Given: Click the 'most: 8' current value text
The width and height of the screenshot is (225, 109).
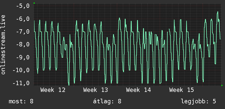Looking at the screenshot, I should pos(21,101).
